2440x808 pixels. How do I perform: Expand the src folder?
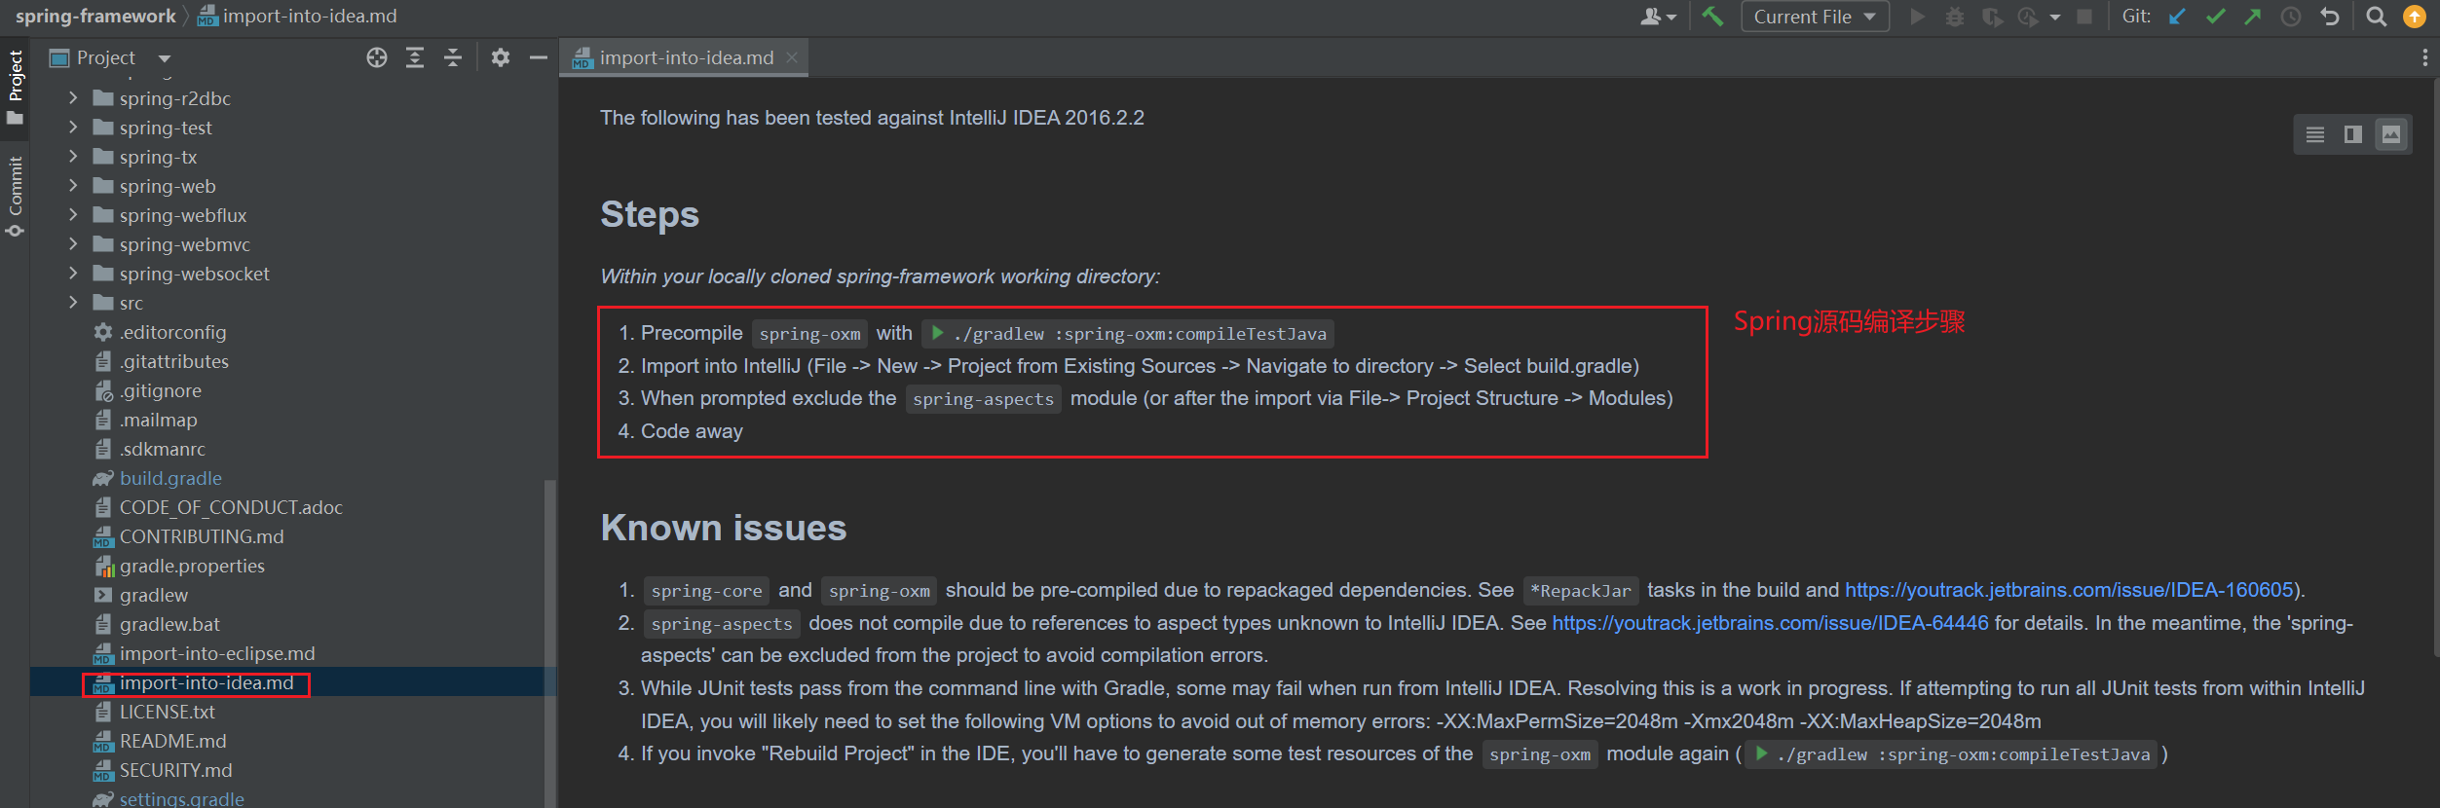pos(73,302)
